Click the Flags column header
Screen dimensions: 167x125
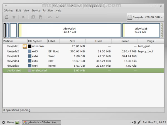[x=151, y=41]
